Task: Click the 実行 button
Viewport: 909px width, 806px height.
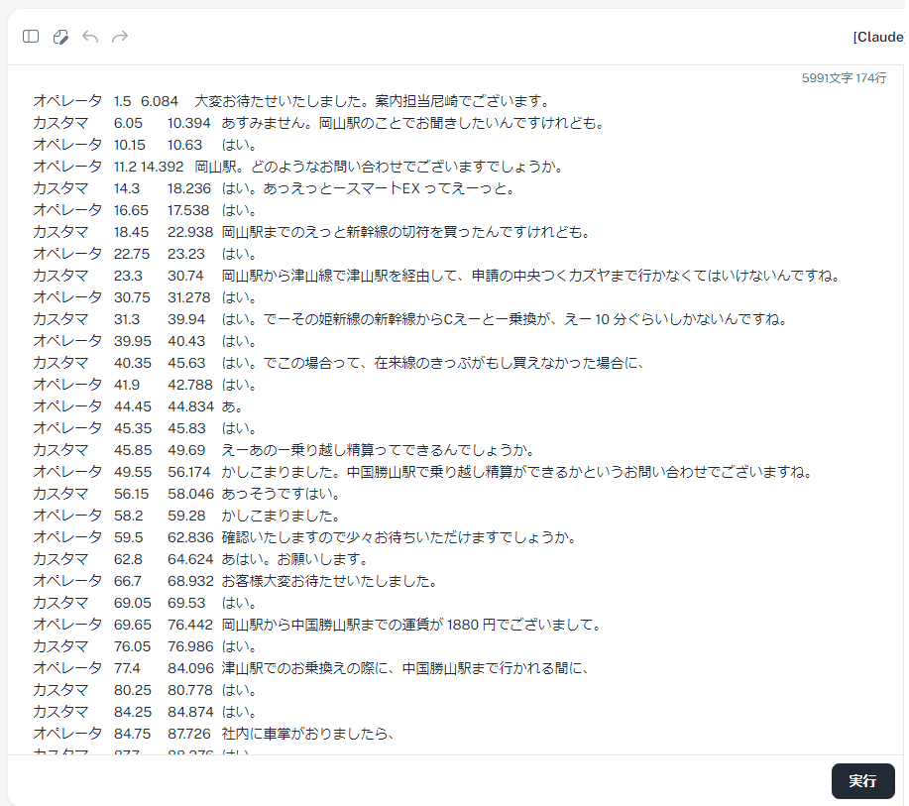Action: tap(861, 781)
